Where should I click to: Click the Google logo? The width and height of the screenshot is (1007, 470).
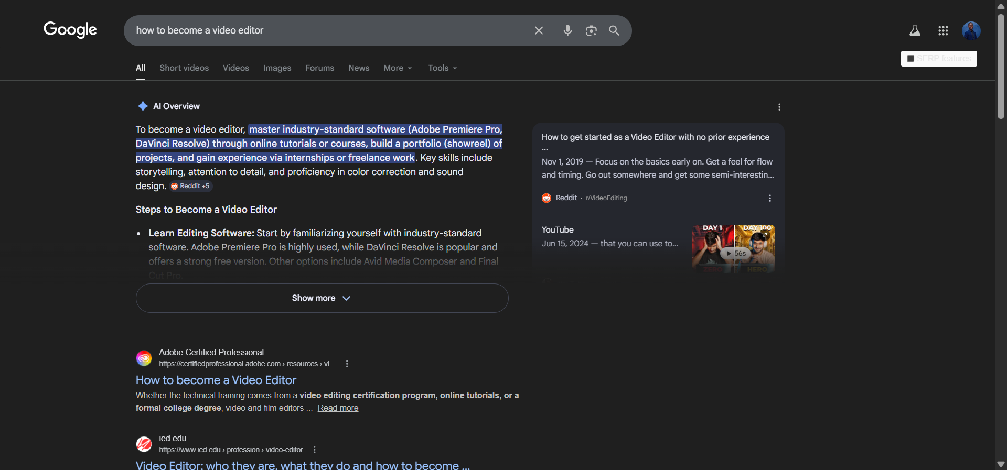coord(70,30)
